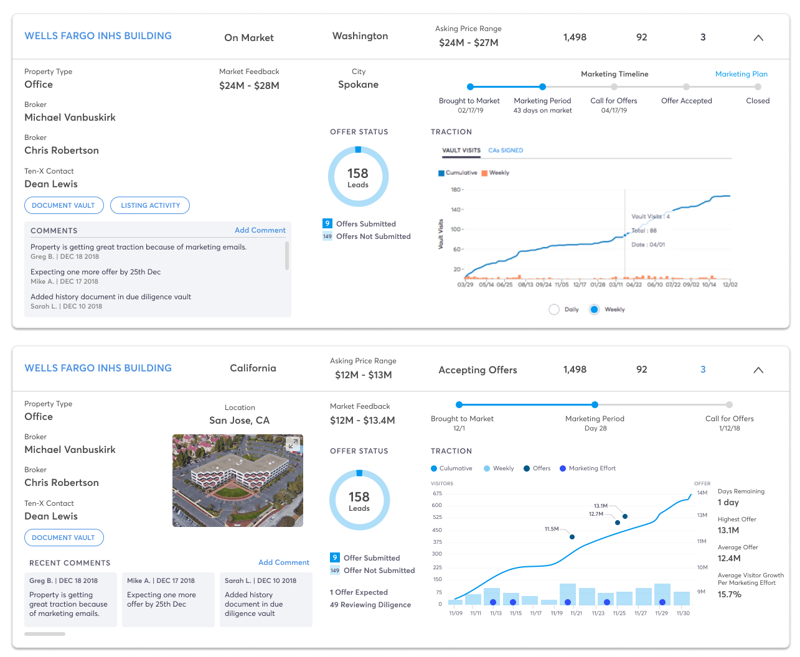This screenshot has height=657, width=800.
Task: Click the Highest Offer 13.1M value
Action: point(728,531)
